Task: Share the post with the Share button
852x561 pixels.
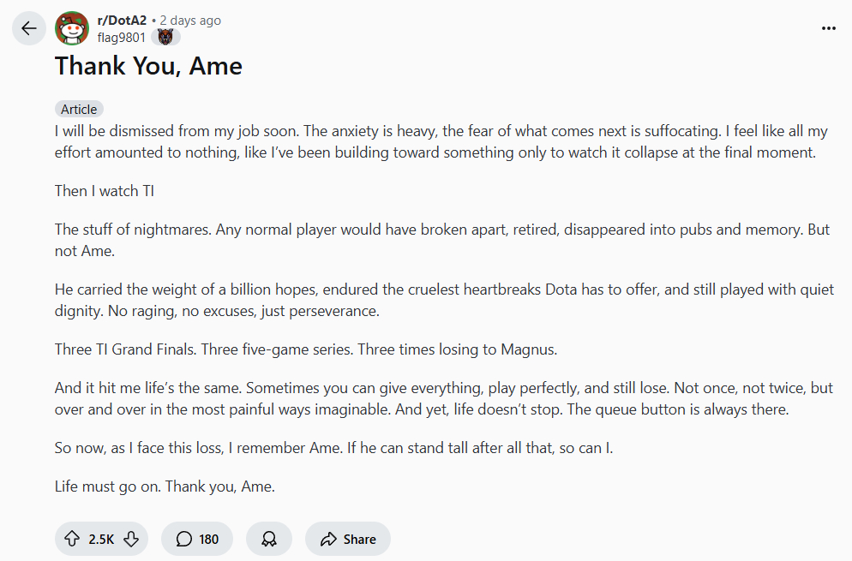Action: click(x=348, y=539)
